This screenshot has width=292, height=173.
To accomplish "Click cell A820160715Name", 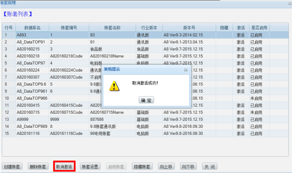I will pyautogui.click(x=112, y=112).
